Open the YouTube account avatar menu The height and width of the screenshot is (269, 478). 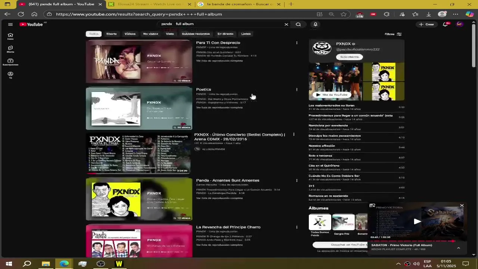click(459, 24)
